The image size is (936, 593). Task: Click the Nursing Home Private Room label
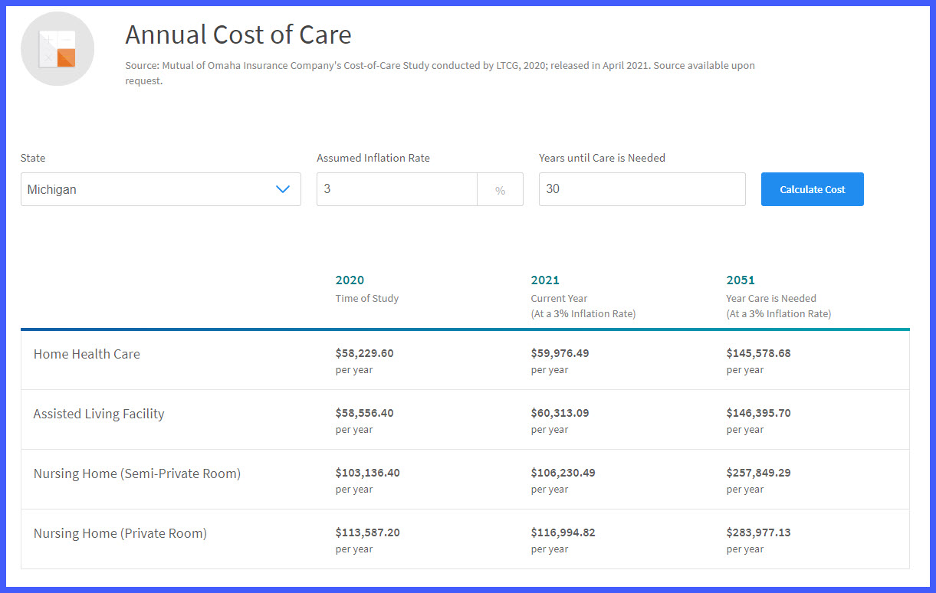pyautogui.click(x=120, y=533)
